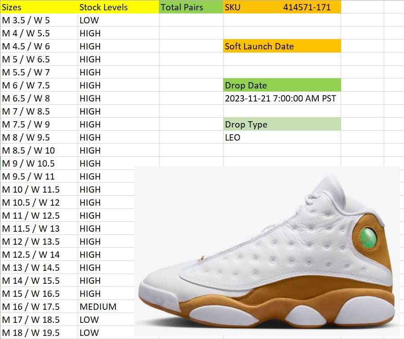
Task: Select the LOW stock cell for M 17 / W 18.5
Action: (106, 319)
